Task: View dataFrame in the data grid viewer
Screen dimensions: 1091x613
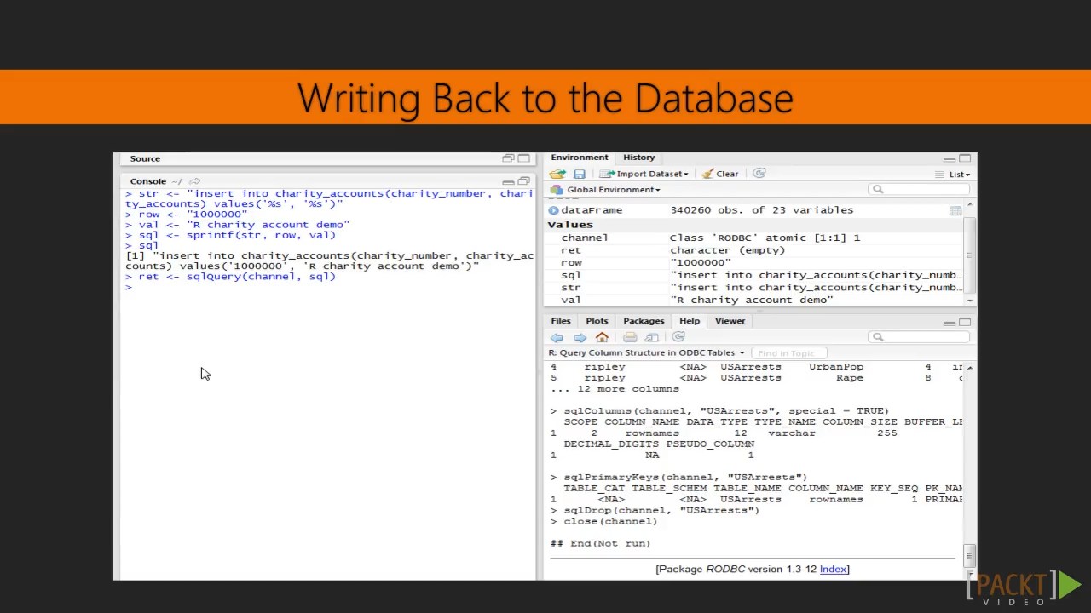Action: coord(955,210)
